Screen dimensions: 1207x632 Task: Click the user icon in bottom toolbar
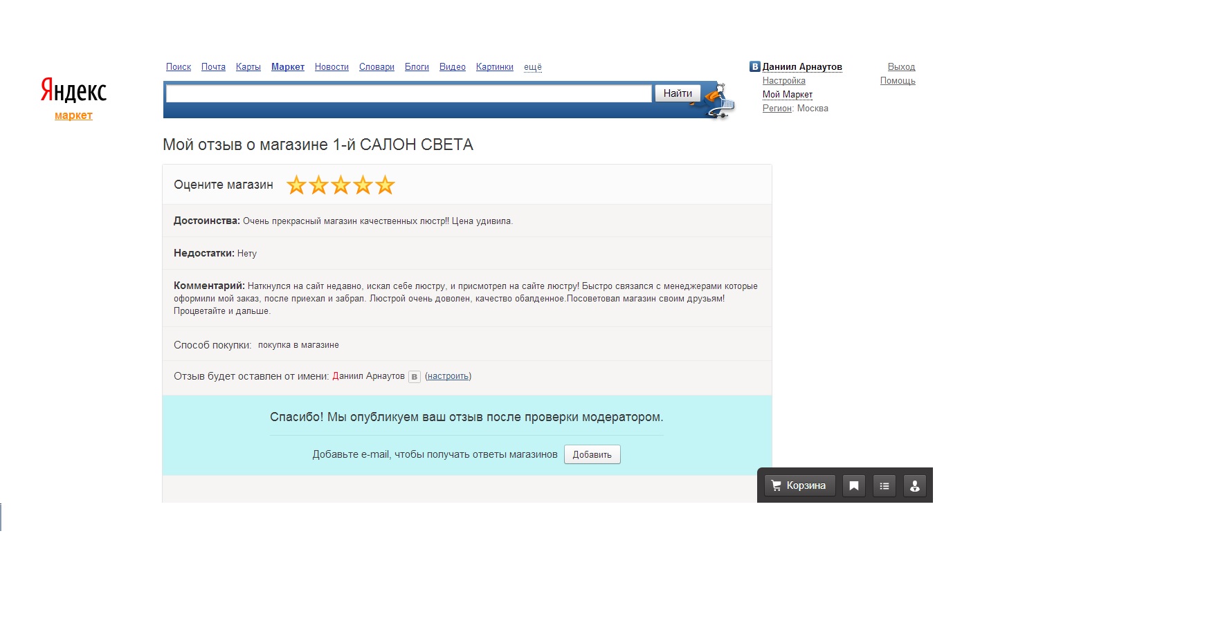pos(915,485)
